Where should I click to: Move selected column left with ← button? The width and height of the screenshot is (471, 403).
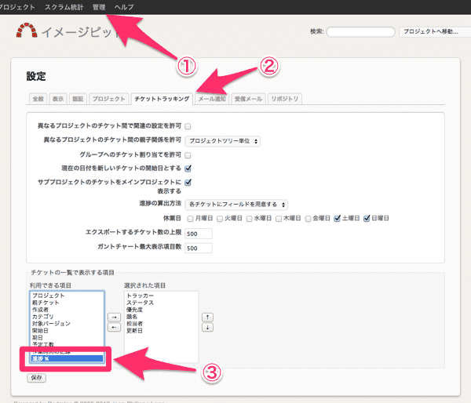[x=114, y=327]
